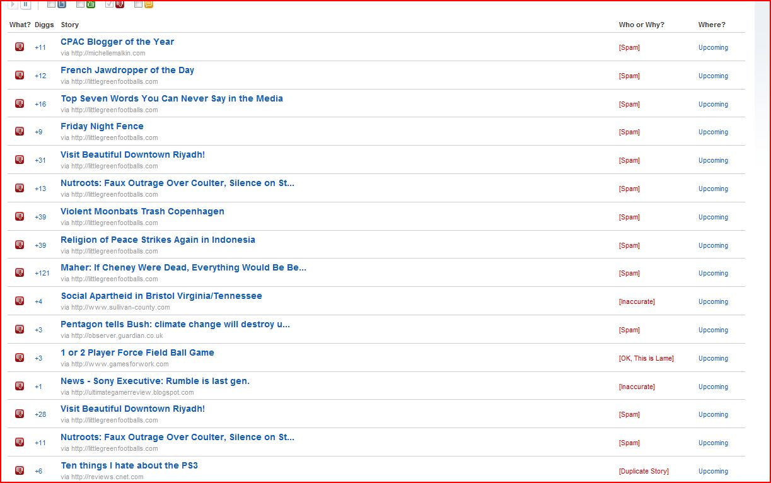Open News - Sony Executive: Rumble is last gen

pyautogui.click(x=155, y=381)
